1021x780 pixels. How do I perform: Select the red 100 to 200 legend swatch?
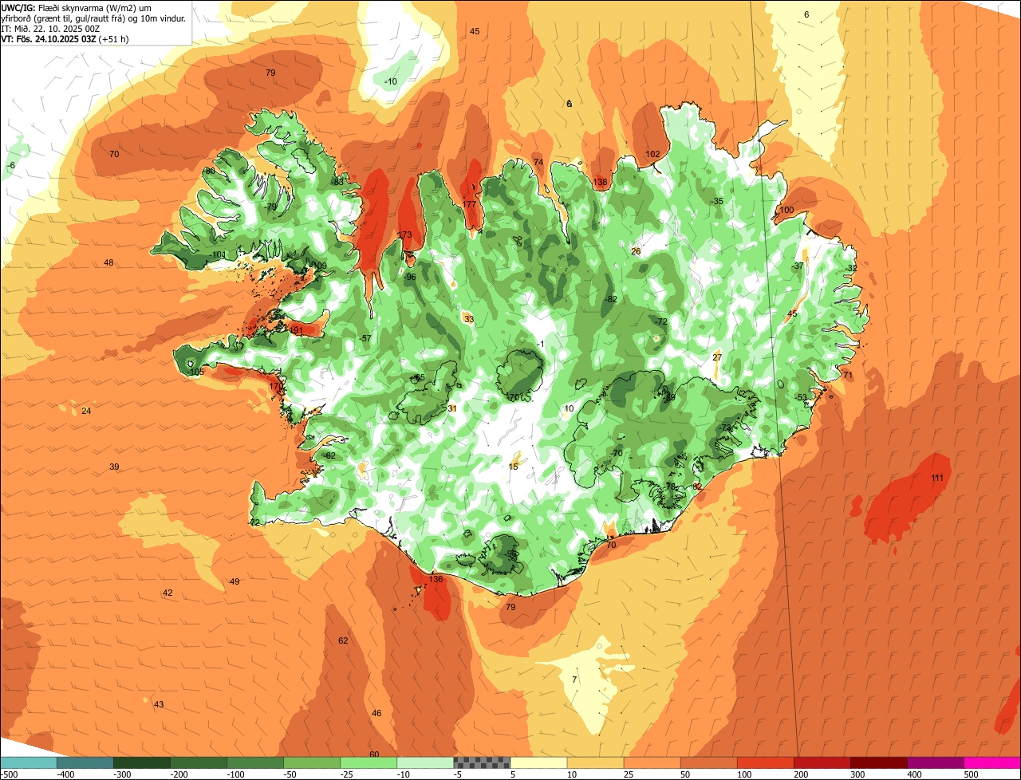point(765,762)
